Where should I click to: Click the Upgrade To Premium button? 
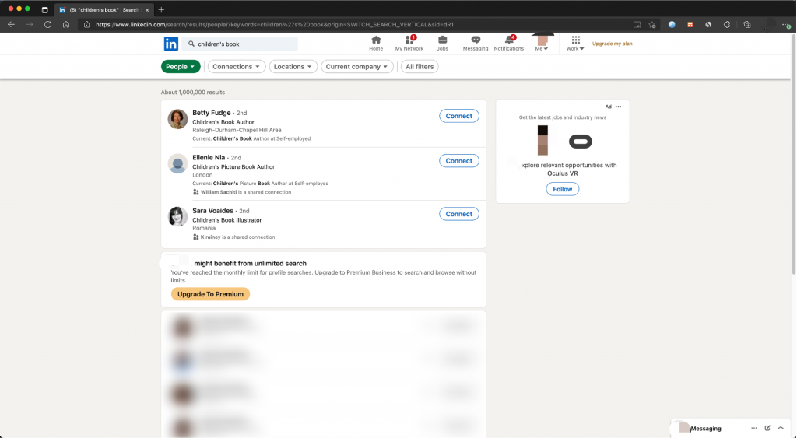coord(210,294)
